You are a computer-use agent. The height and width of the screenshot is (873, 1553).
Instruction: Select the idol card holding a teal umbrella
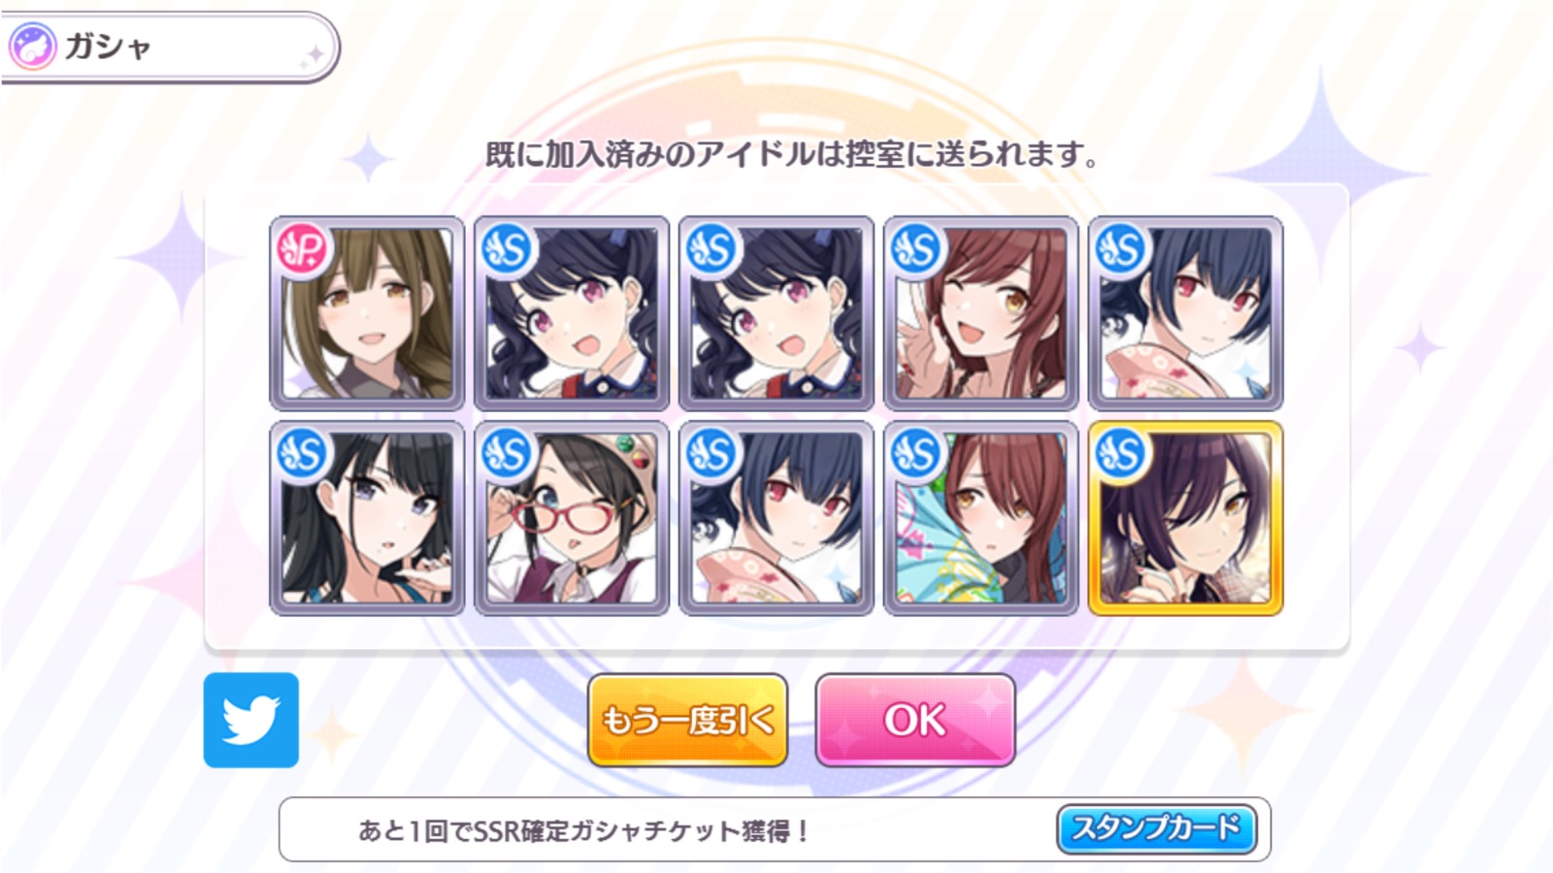[980, 518]
